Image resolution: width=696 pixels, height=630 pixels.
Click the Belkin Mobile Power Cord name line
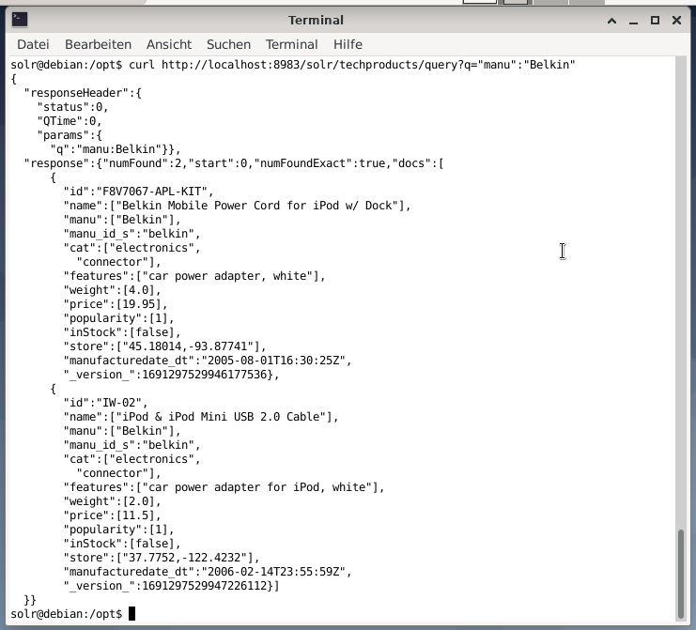(237, 206)
